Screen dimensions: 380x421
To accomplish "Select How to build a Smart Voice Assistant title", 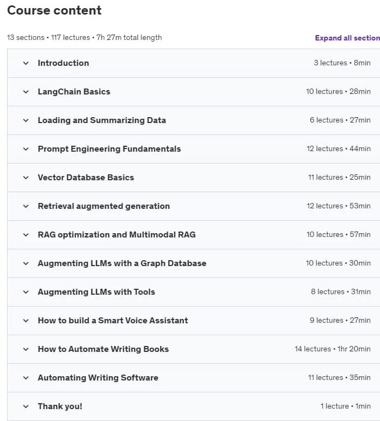I will (113, 320).
